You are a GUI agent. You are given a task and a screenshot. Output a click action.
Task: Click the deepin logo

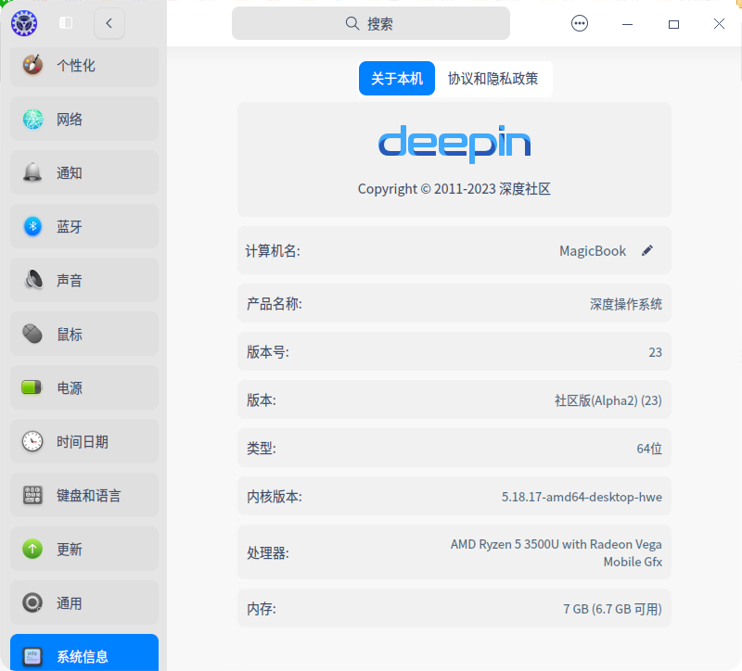click(x=454, y=144)
